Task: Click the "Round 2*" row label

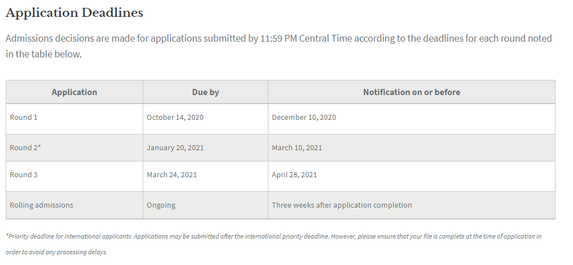Action: [x=25, y=148]
